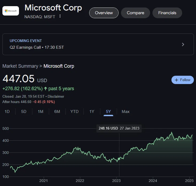Image resolution: width=196 pixels, height=186 pixels.
Task: Select the Overview tab
Action: tap(104, 13)
